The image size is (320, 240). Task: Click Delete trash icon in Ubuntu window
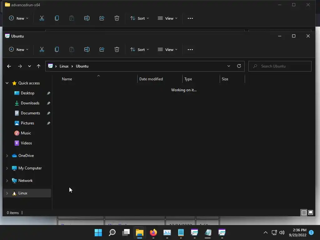tap(117, 49)
